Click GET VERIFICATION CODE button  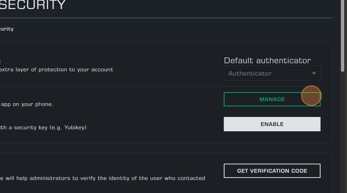[272, 171]
